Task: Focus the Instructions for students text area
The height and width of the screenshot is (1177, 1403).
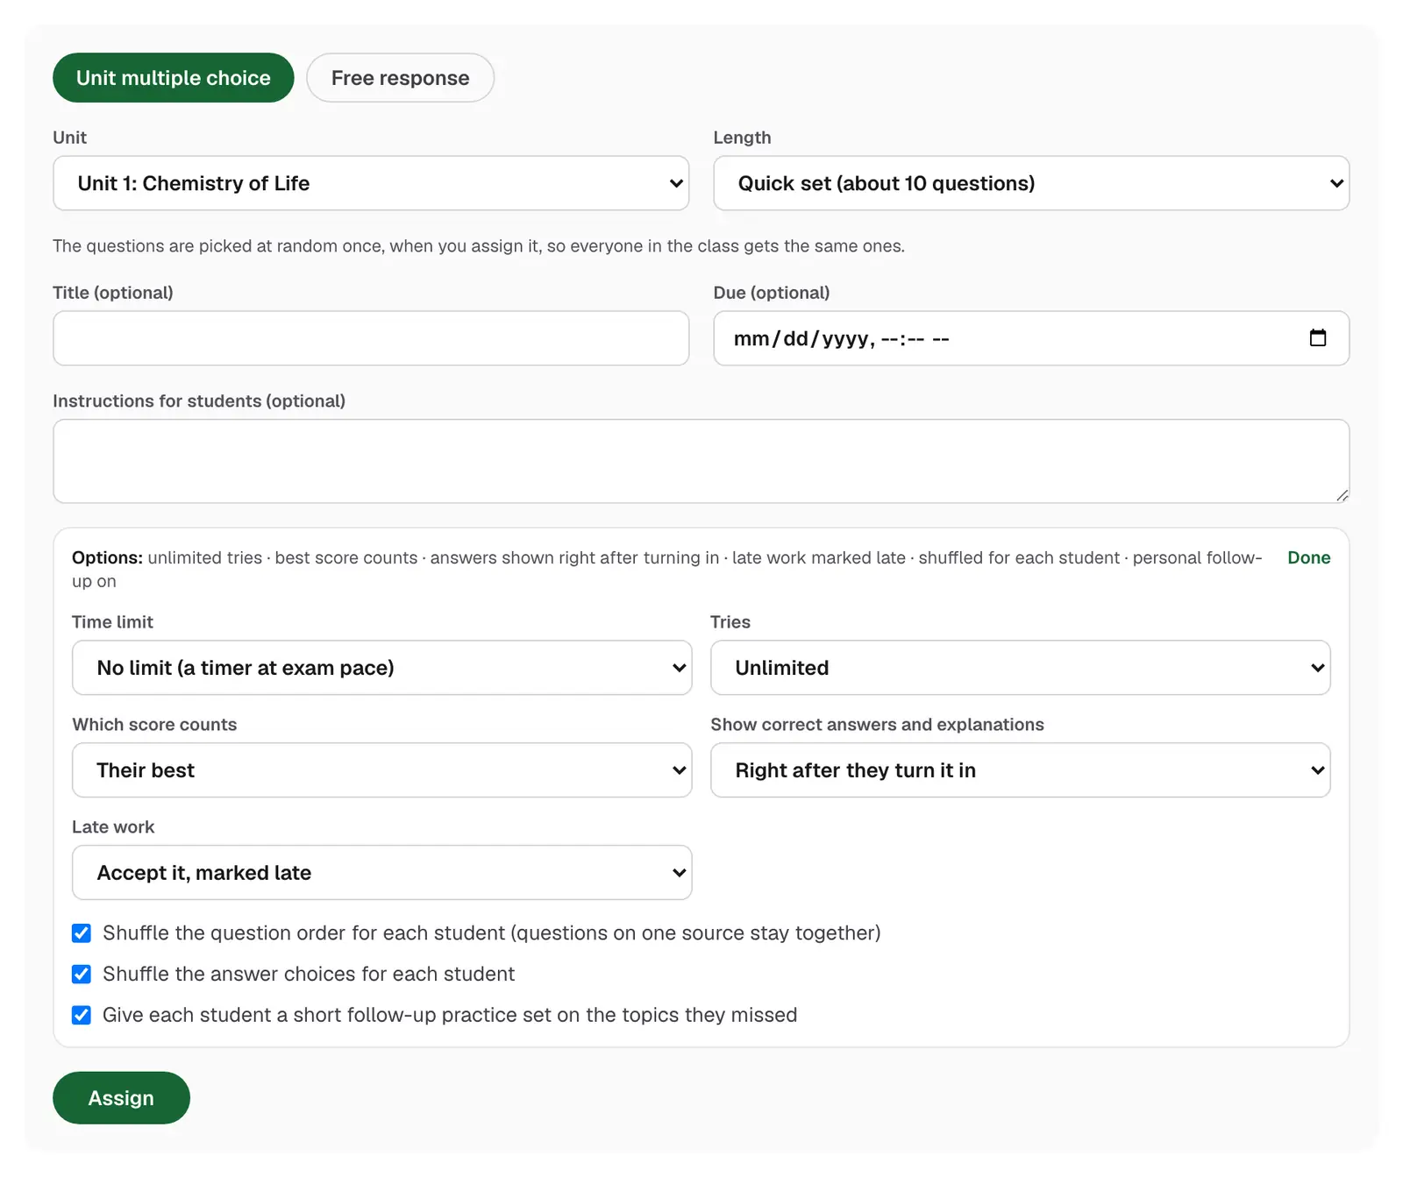Action: tap(701, 461)
